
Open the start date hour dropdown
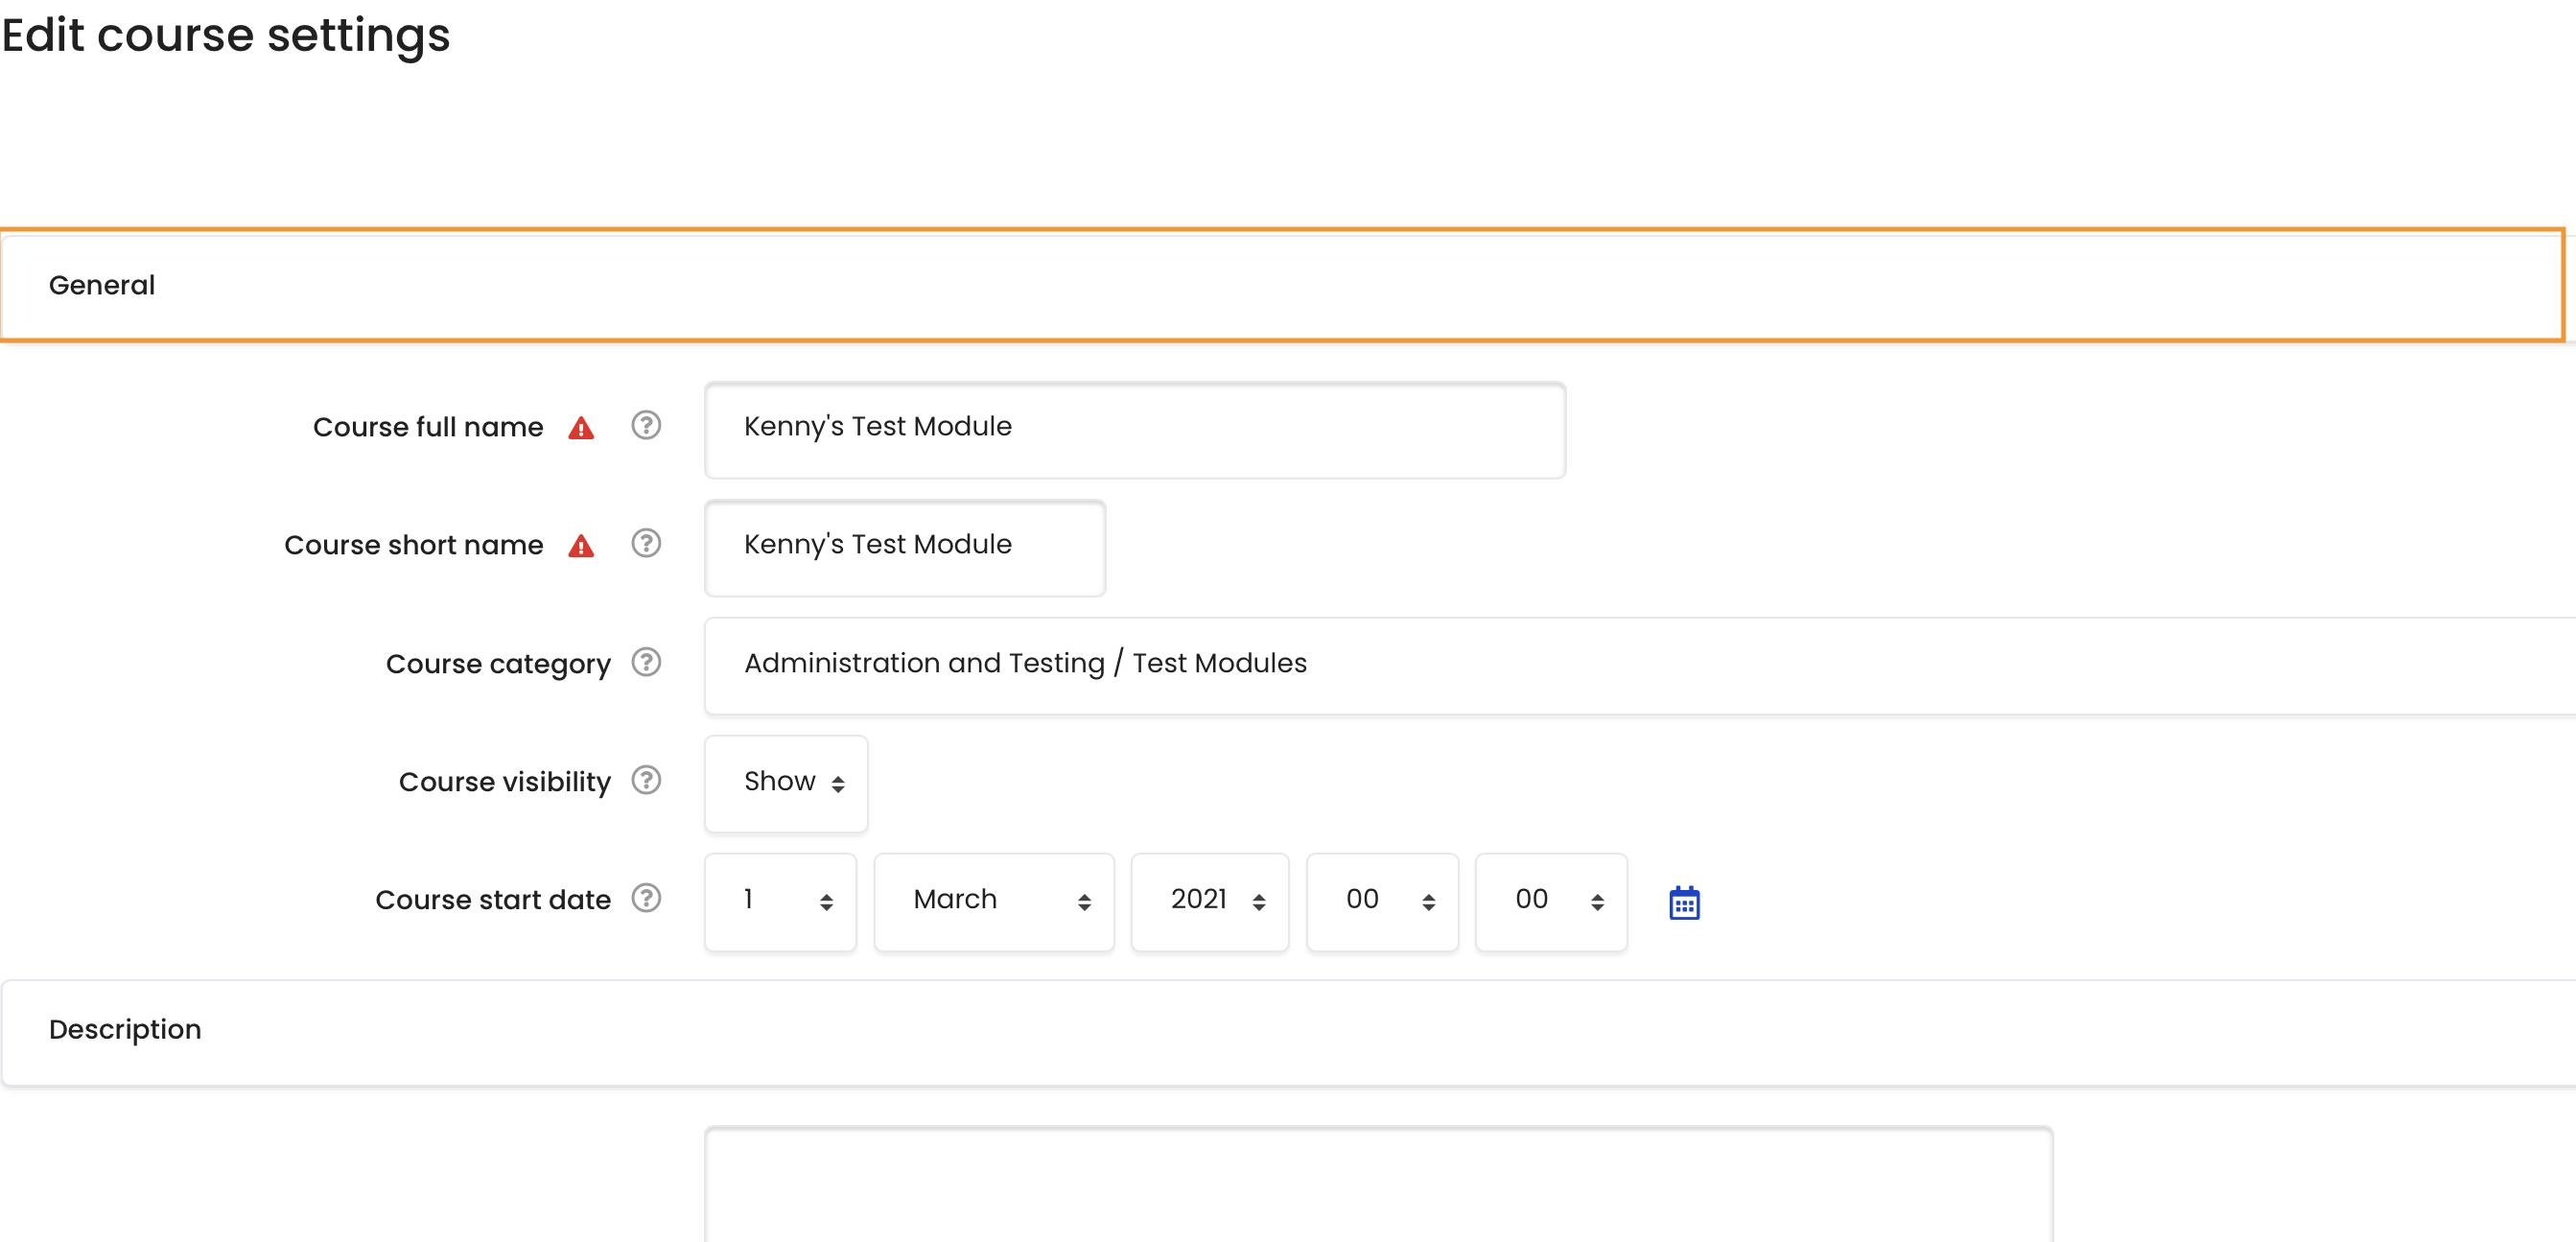pos(1382,901)
